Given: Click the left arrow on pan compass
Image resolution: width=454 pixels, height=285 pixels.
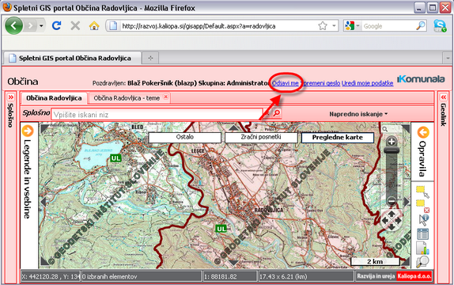Looking at the screenshot, I should point(385,220).
